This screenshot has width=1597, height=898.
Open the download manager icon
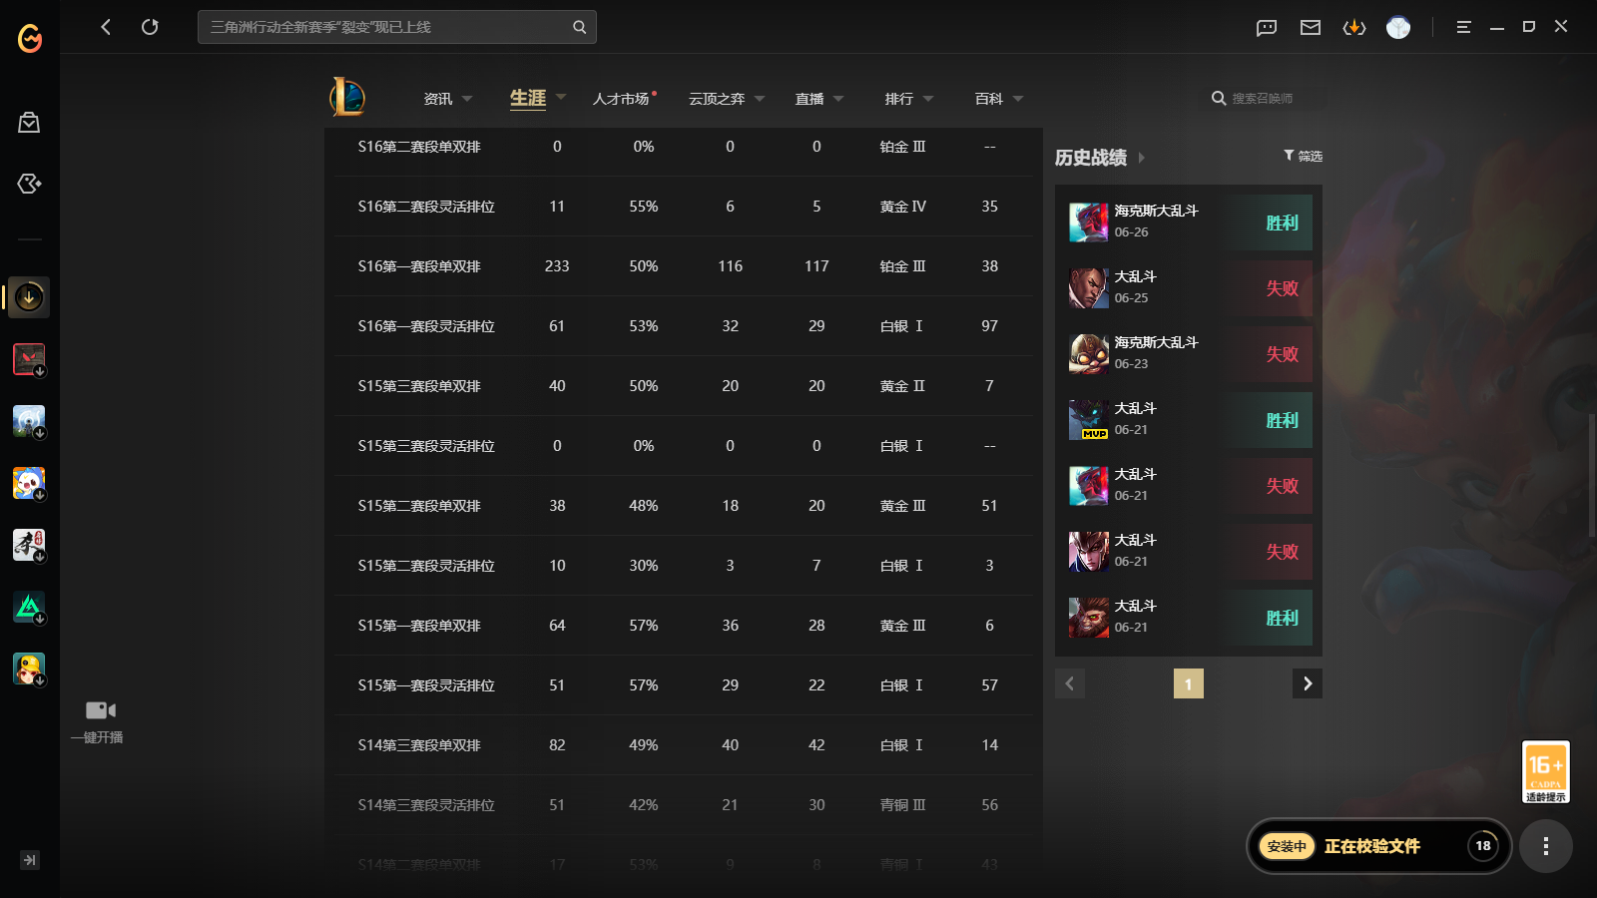pos(1354,27)
